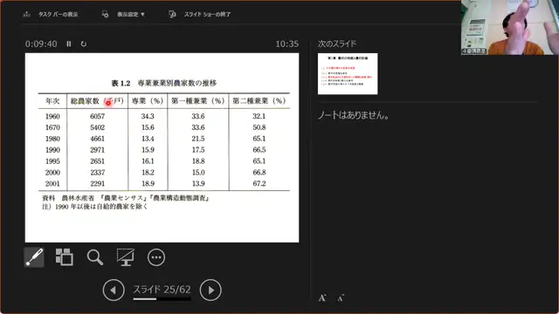Restart the presentation timer
This screenshot has width=559, height=314.
[x=84, y=44]
